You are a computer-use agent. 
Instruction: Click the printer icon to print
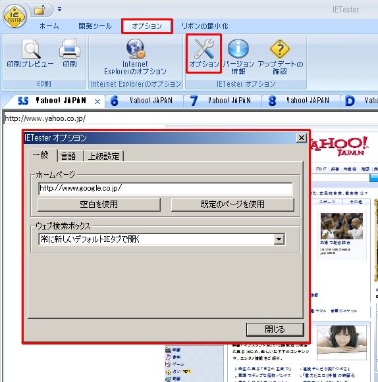pos(70,49)
